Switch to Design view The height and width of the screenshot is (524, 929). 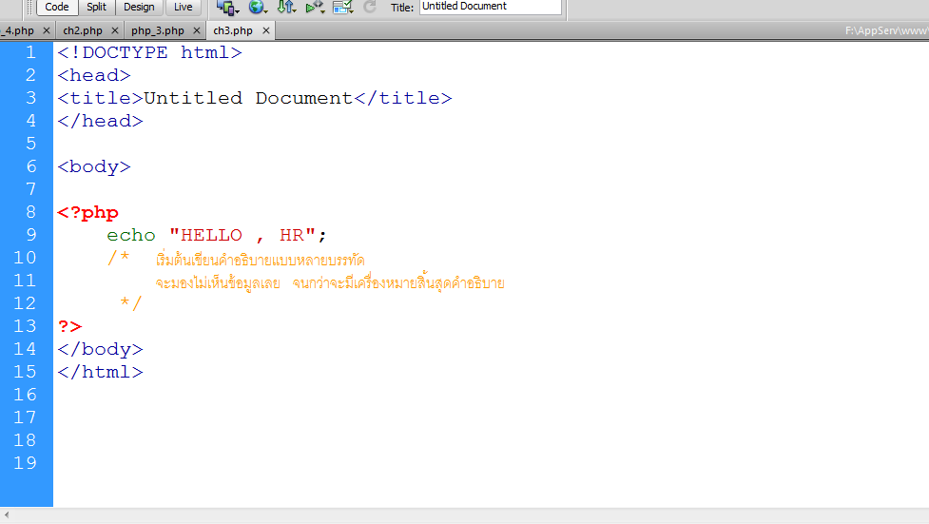pyautogui.click(x=139, y=7)
